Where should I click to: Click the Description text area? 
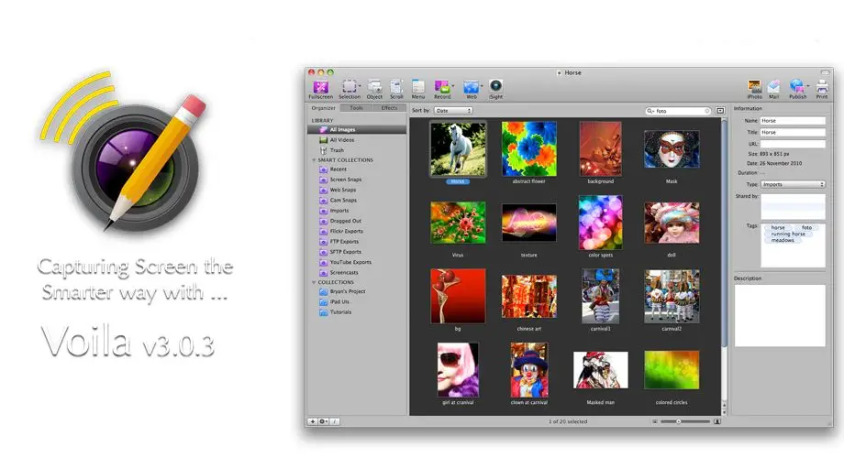(x=780, y=315)
